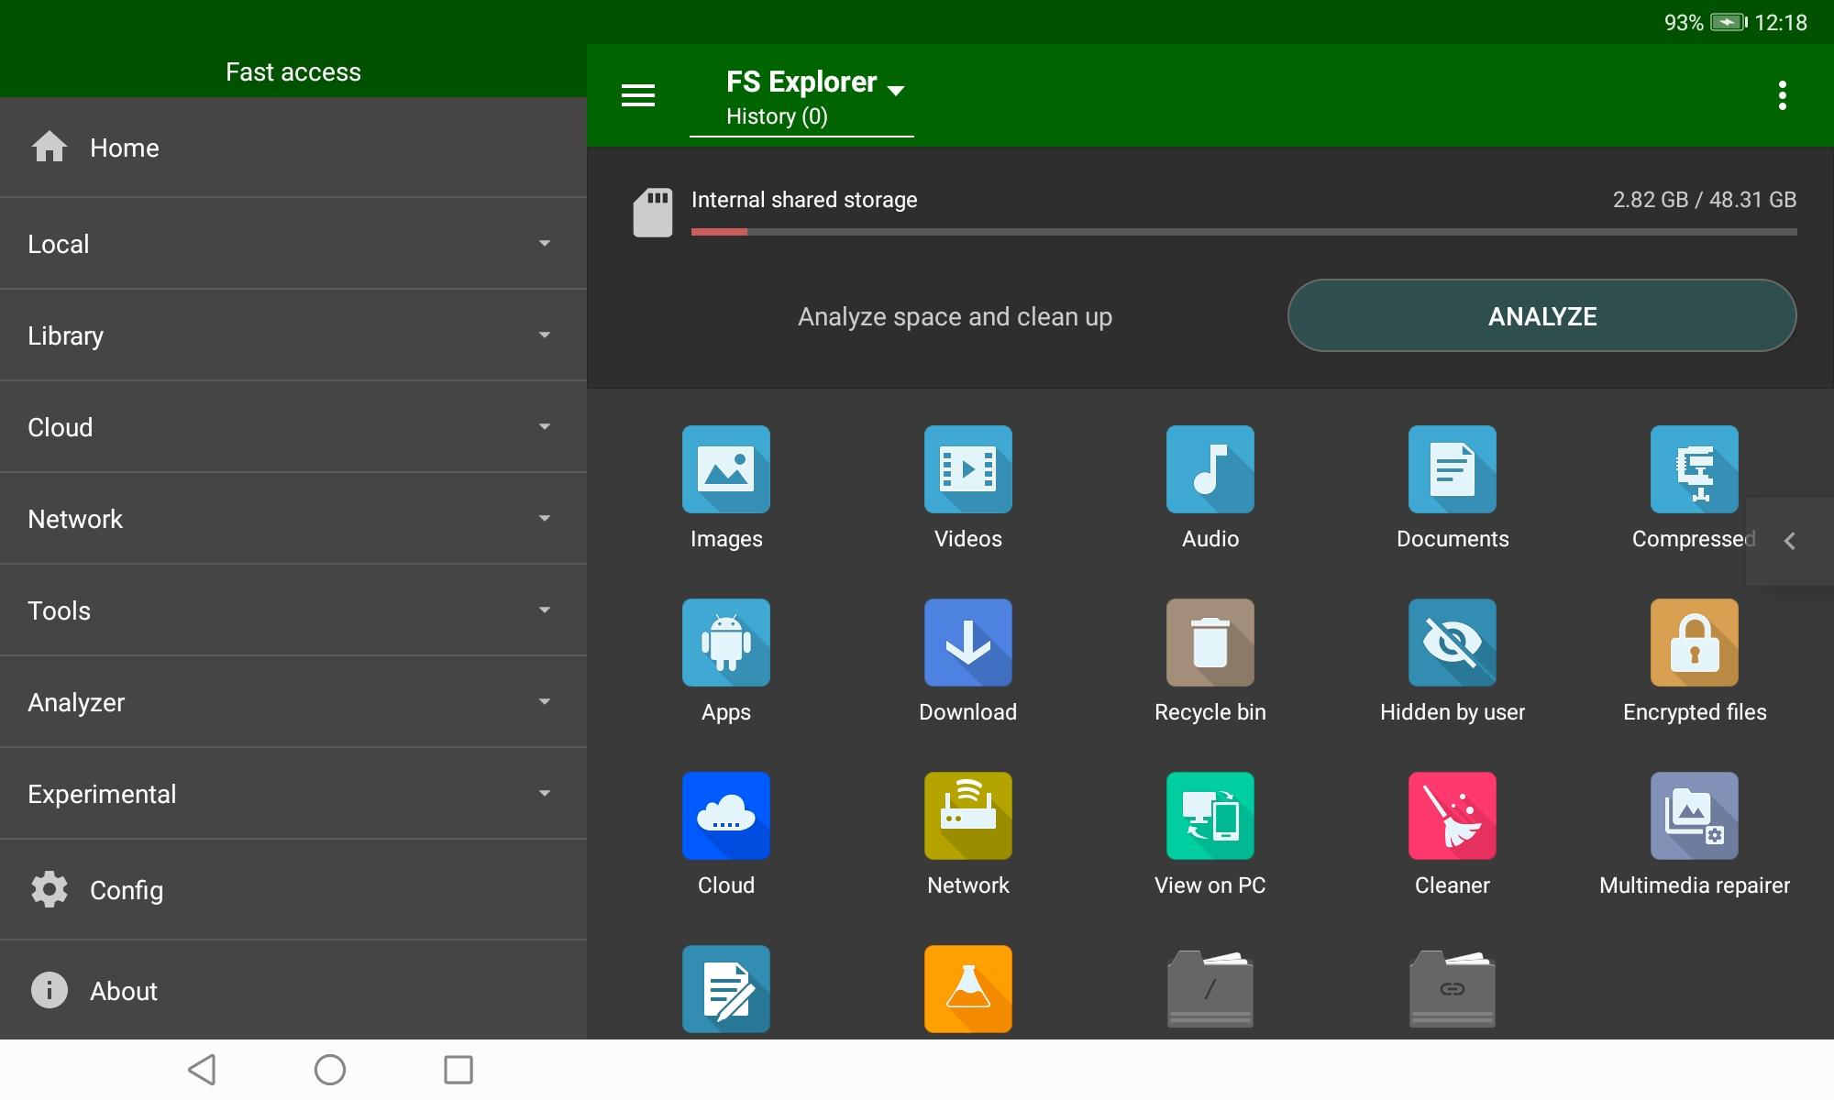Open the Videos category
The height and width of the screenshot is (1100, 1834).
(x=967, y=469)
